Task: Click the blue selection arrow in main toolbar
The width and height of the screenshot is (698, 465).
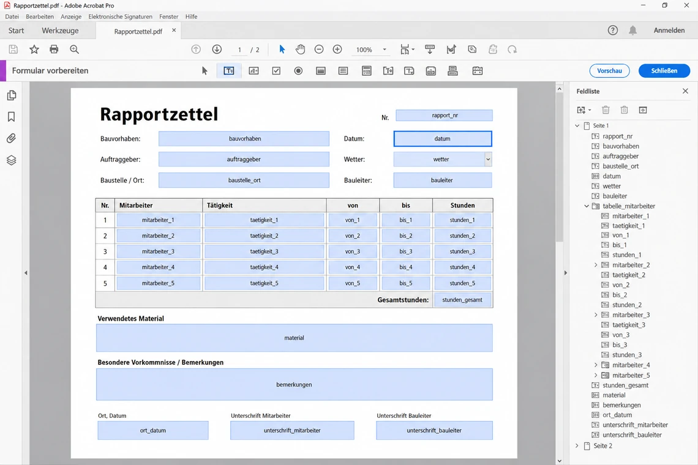Action: tap(282, 50)
